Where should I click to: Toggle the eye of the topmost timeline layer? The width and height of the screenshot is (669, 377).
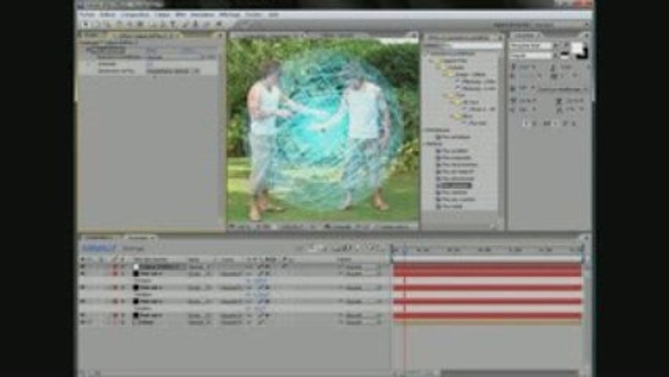(82, 267)
